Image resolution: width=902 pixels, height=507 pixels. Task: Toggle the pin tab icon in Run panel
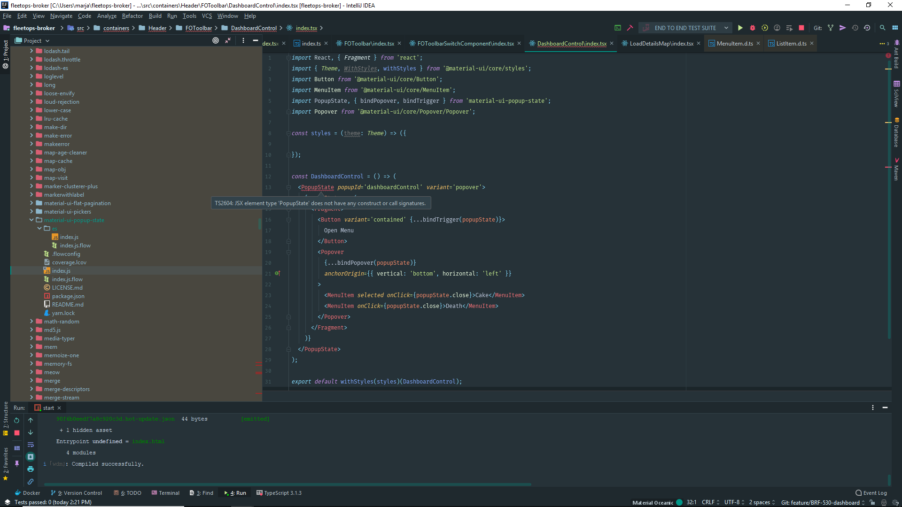click(x=17, y=463)
